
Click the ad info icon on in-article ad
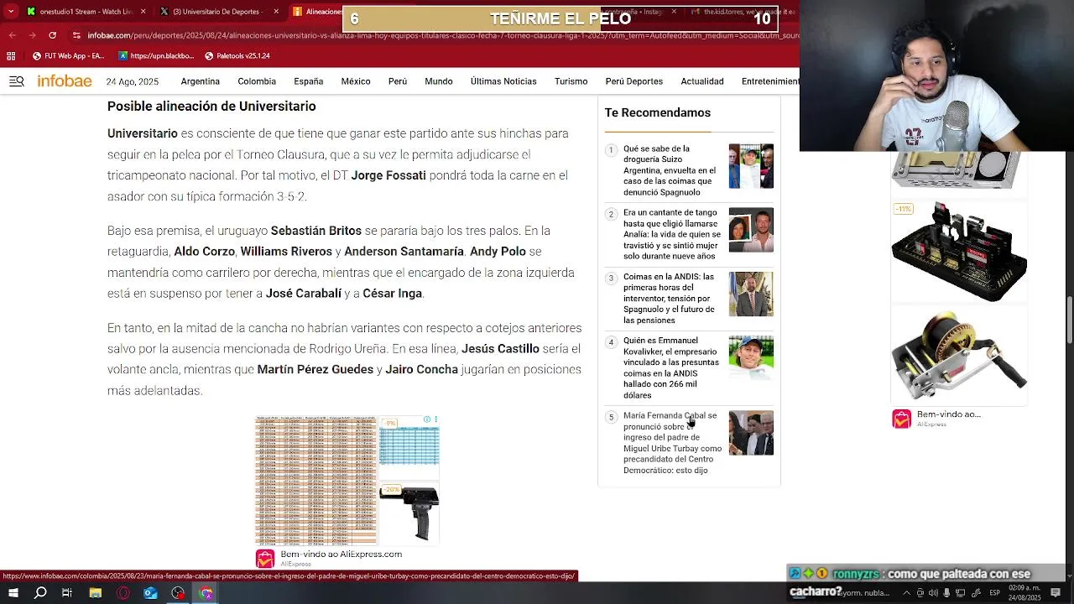[x=426, y=419]
